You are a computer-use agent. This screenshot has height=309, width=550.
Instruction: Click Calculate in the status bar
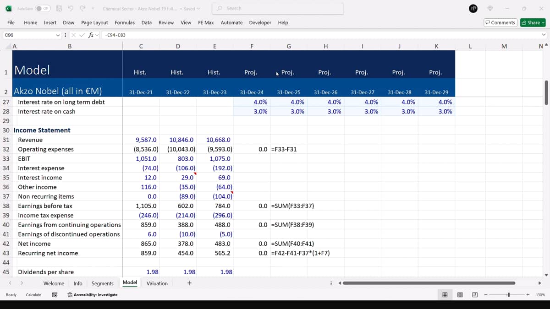33,295
